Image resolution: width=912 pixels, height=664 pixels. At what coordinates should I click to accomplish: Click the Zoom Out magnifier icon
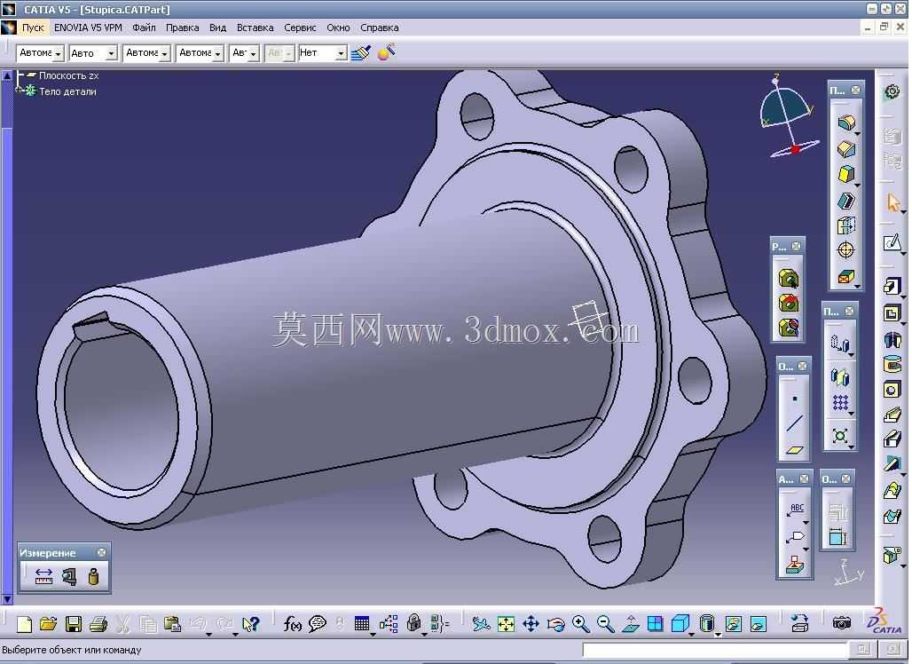[x=605, y=624]
